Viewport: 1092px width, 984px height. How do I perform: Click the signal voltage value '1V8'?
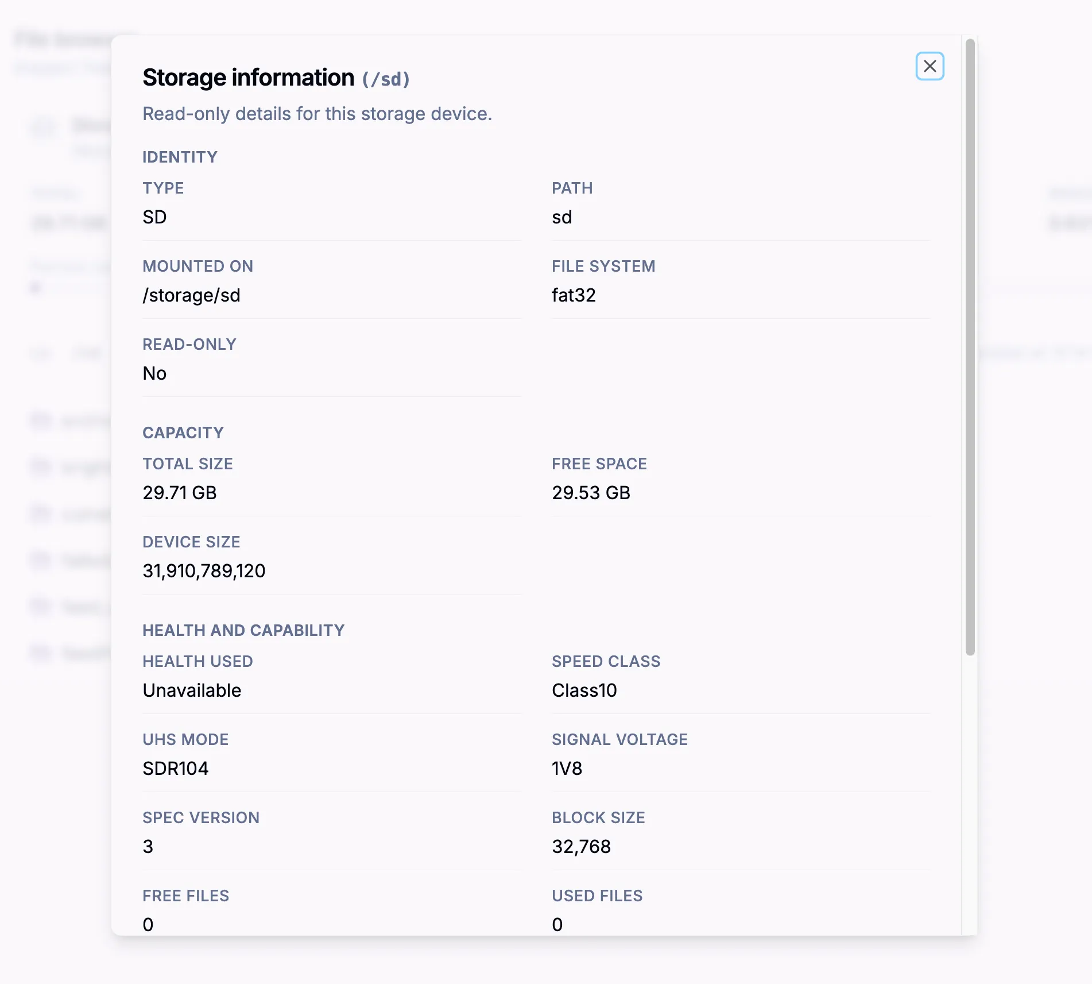[x=567, y=769]
